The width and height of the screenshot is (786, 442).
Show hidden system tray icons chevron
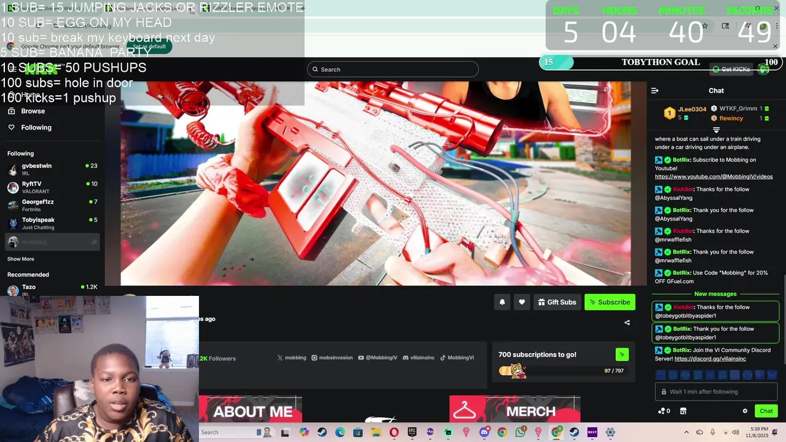coord(686,432)
